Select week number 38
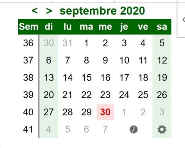The height and width of the screenshot is (148, 185). coord(28,78)
